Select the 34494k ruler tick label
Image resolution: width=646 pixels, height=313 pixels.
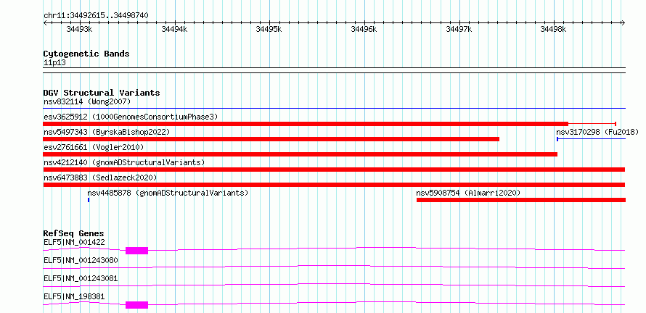174,29
